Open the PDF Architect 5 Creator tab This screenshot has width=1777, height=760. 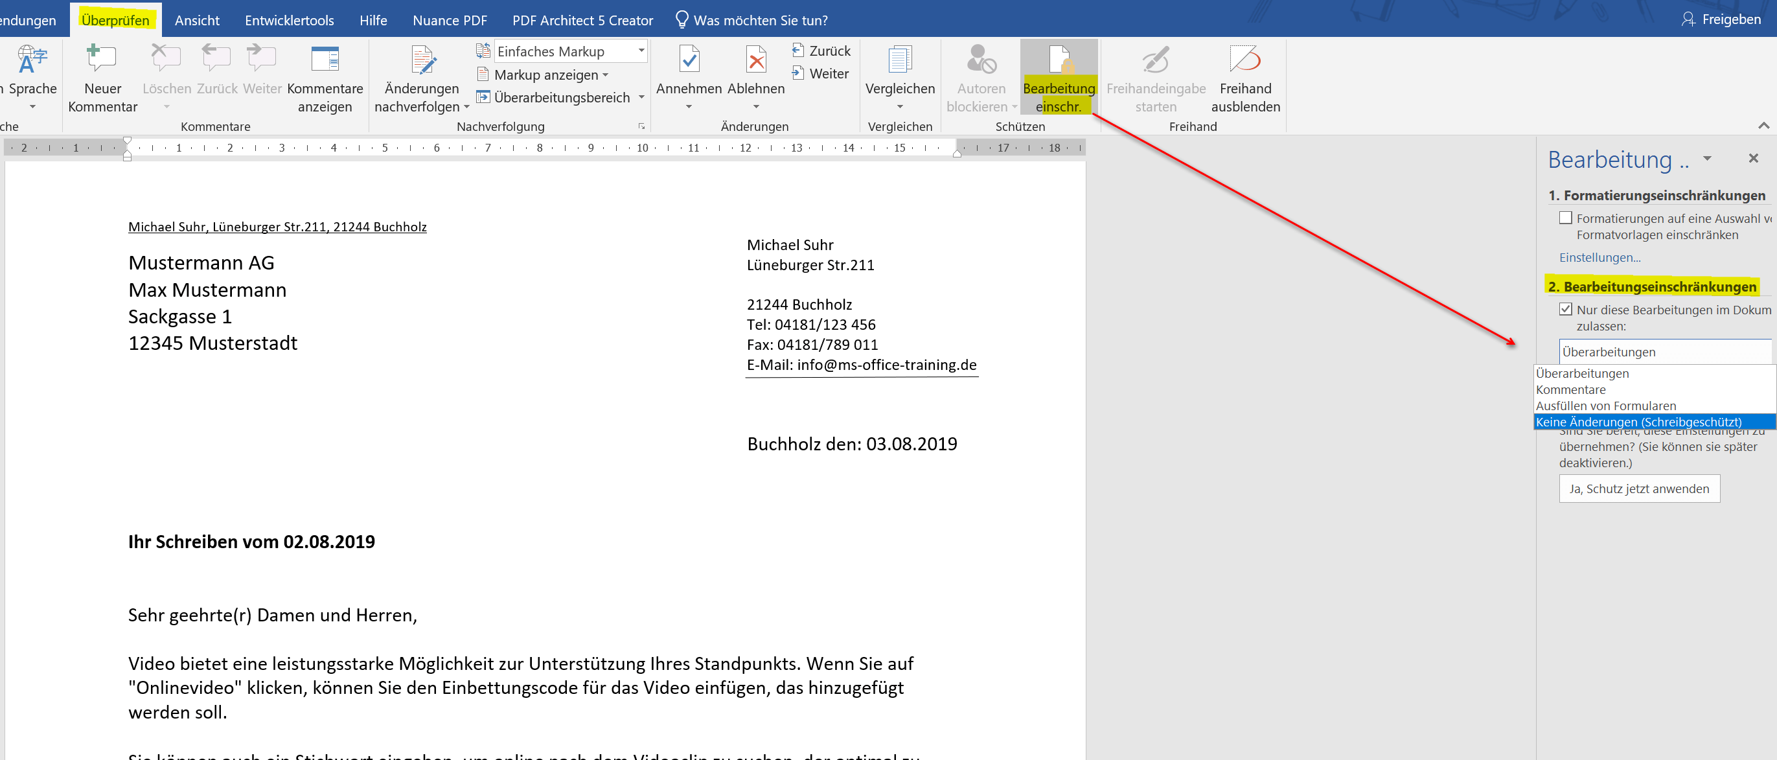click(582, 20)
